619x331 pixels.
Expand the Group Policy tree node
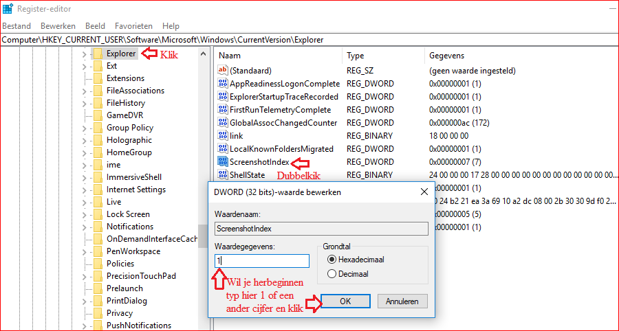pyautogui.click(x=84, y=128)
